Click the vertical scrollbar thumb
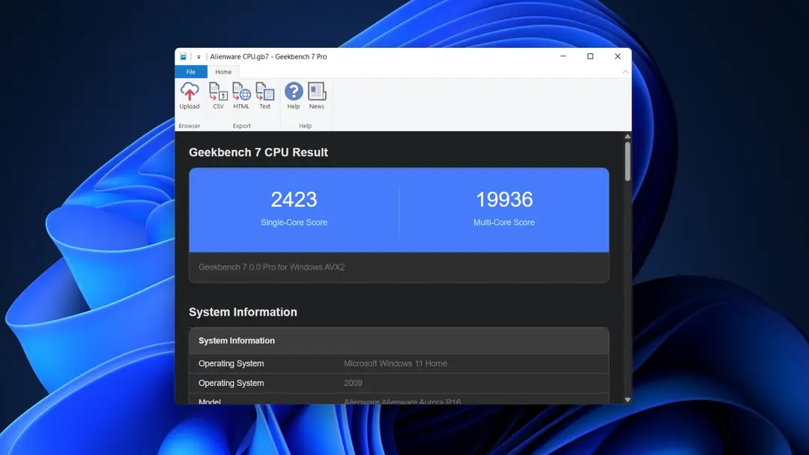The height and width of the screenshot is (455, 809). click(628, 161)
